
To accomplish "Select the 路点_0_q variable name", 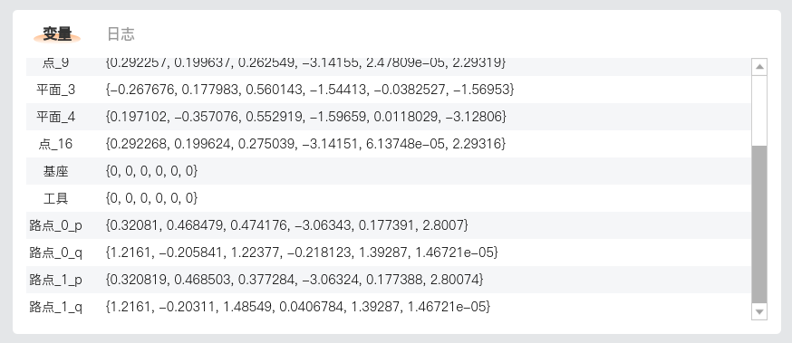I will [x=55, y=252].
